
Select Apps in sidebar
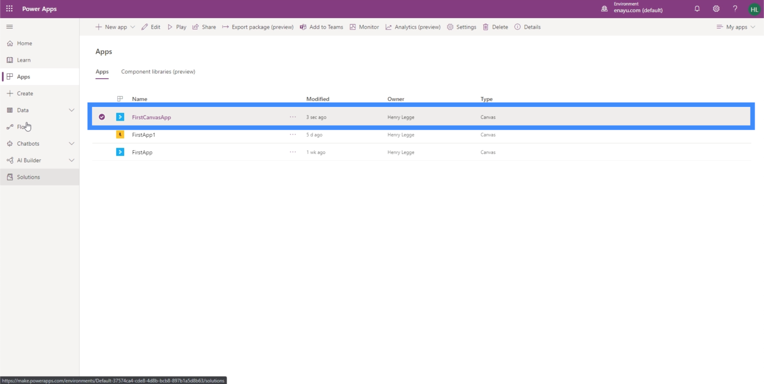pos(40,77)
